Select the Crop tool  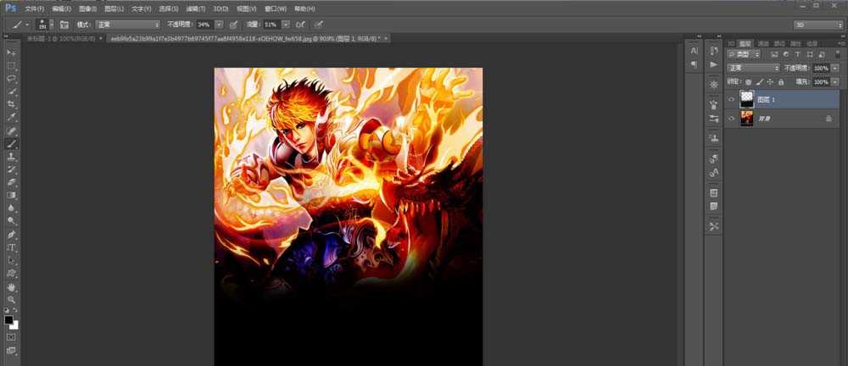click(x=12, y=103)
